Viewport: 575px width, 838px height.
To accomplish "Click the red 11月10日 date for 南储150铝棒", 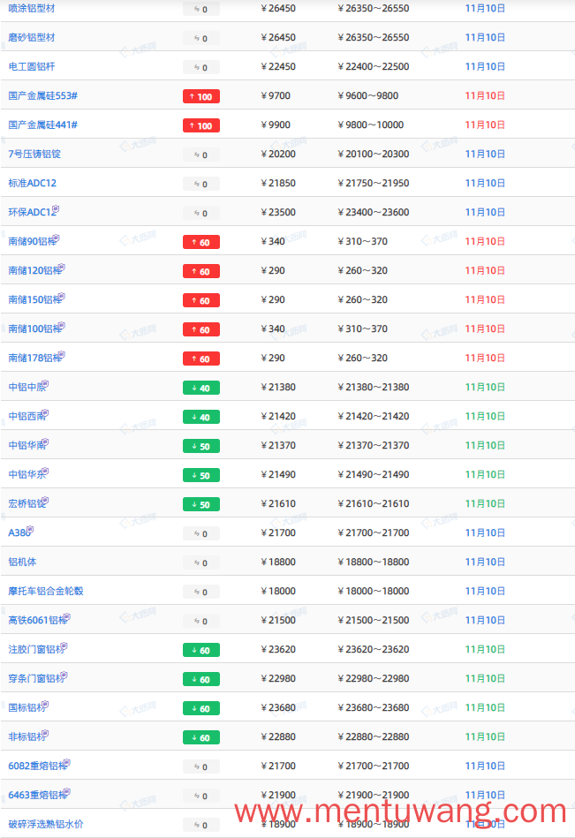I will click(485, 300).
